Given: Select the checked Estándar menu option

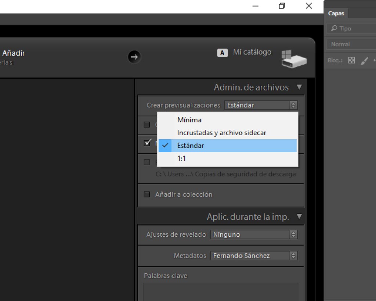Looking at the screenshot, I should click(x=227, y=146).
